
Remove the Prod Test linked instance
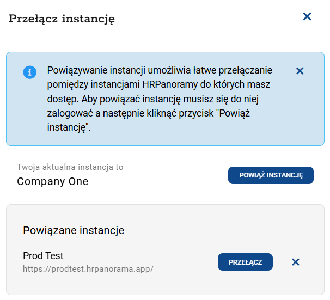[x=296, y=262]
